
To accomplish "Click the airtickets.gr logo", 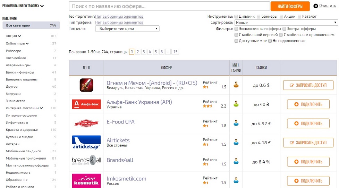I will [86, 142].
